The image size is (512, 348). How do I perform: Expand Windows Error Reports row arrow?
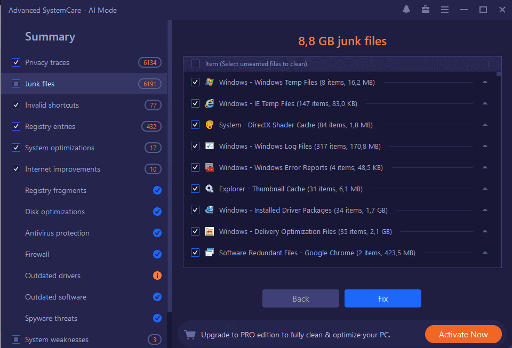pos(485,167)
